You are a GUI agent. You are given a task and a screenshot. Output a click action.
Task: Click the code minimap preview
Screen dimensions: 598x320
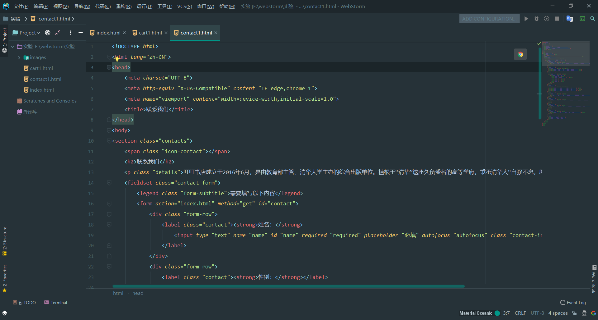pos(566,84)
